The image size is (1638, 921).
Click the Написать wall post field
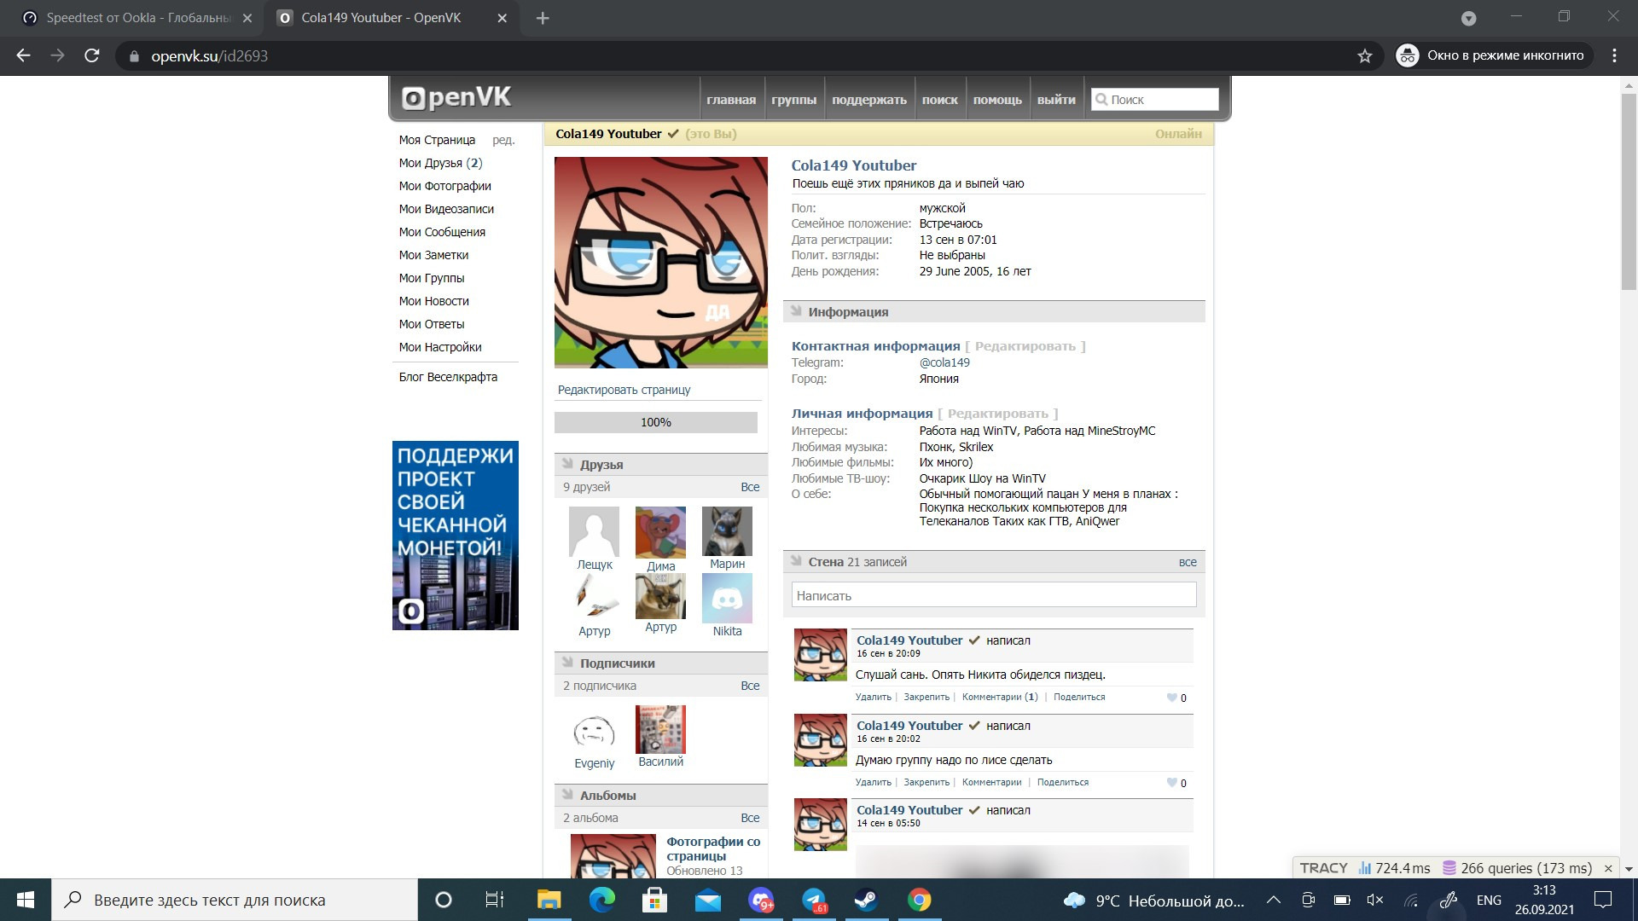click(x=993, y=595)
